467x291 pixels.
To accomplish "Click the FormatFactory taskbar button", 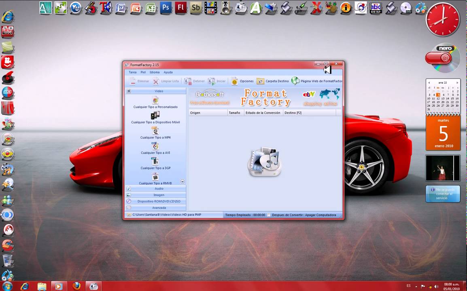I will point(93,286).
